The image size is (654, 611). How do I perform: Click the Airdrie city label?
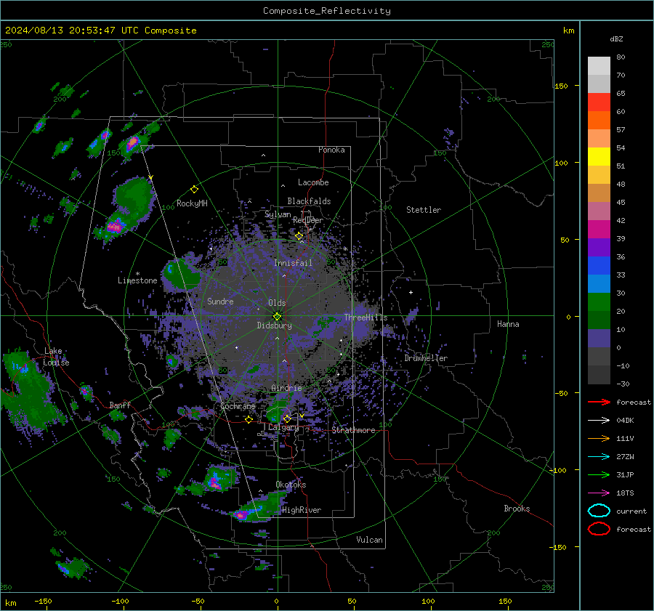(286, 388)
